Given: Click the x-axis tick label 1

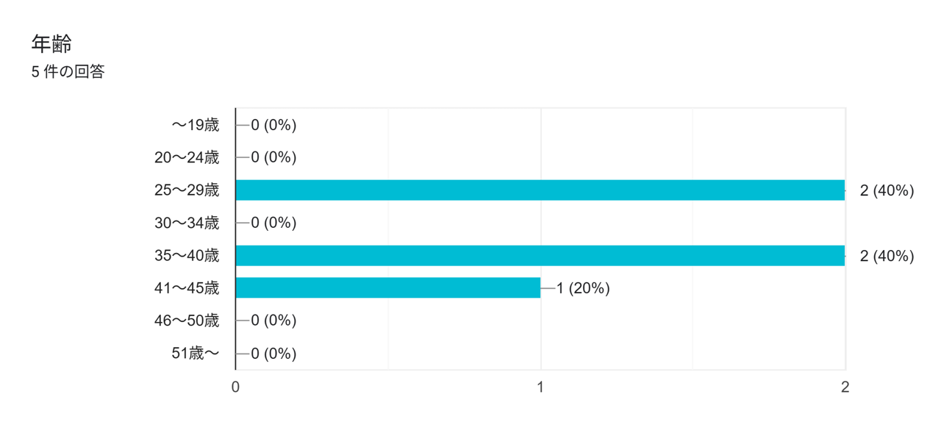Looking at the screenshot, I should (540, 387).
